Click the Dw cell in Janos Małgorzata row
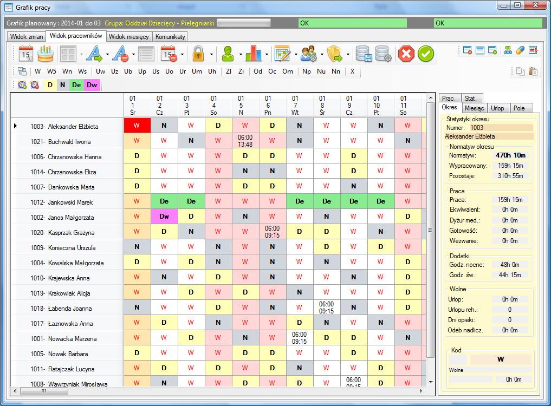Viewport: 551px width, 406px height. [x=164, y=217]
